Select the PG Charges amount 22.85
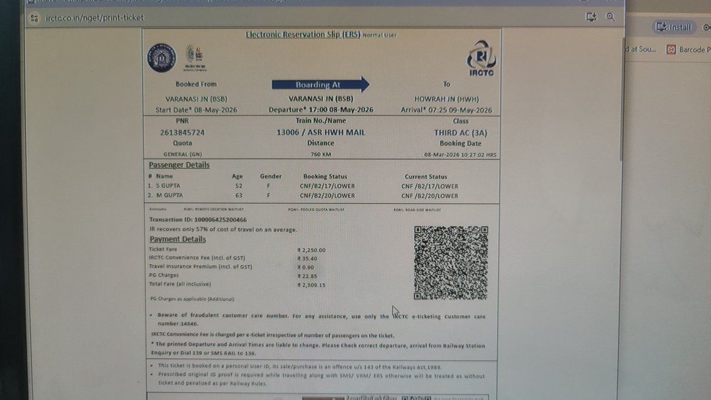Image resolution: width=711 pixels, height=400 pixels. (x=308, y=276)
